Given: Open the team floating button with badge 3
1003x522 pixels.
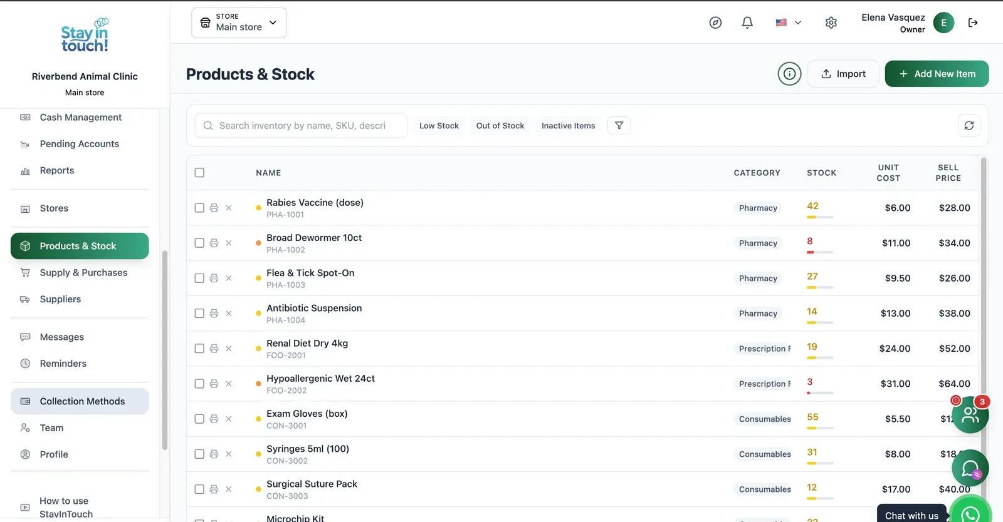Looking at the screenshot, I should [x=970, y=414].
